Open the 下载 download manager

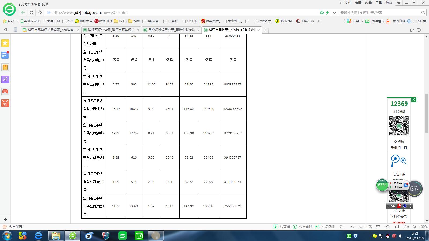(x=366, y=227)
